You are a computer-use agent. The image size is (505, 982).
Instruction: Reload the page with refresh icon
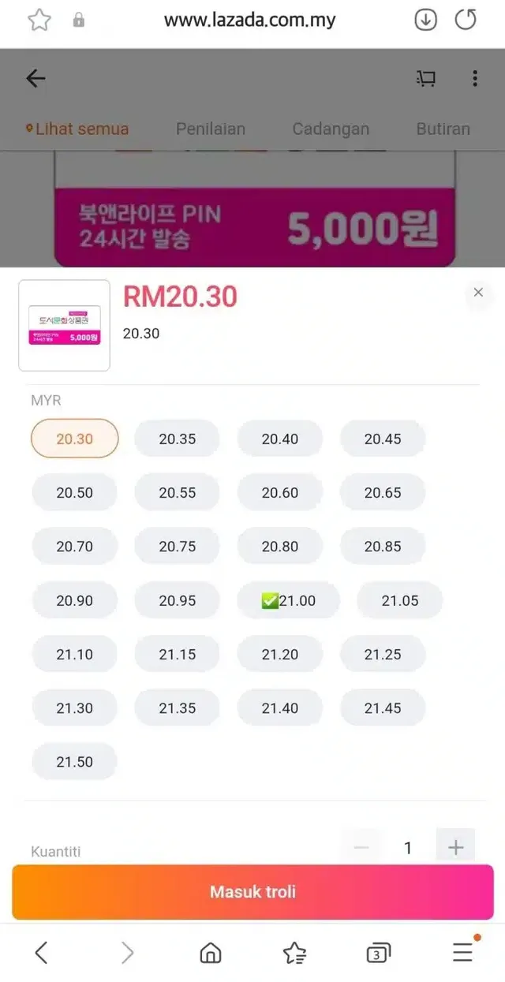466,21
